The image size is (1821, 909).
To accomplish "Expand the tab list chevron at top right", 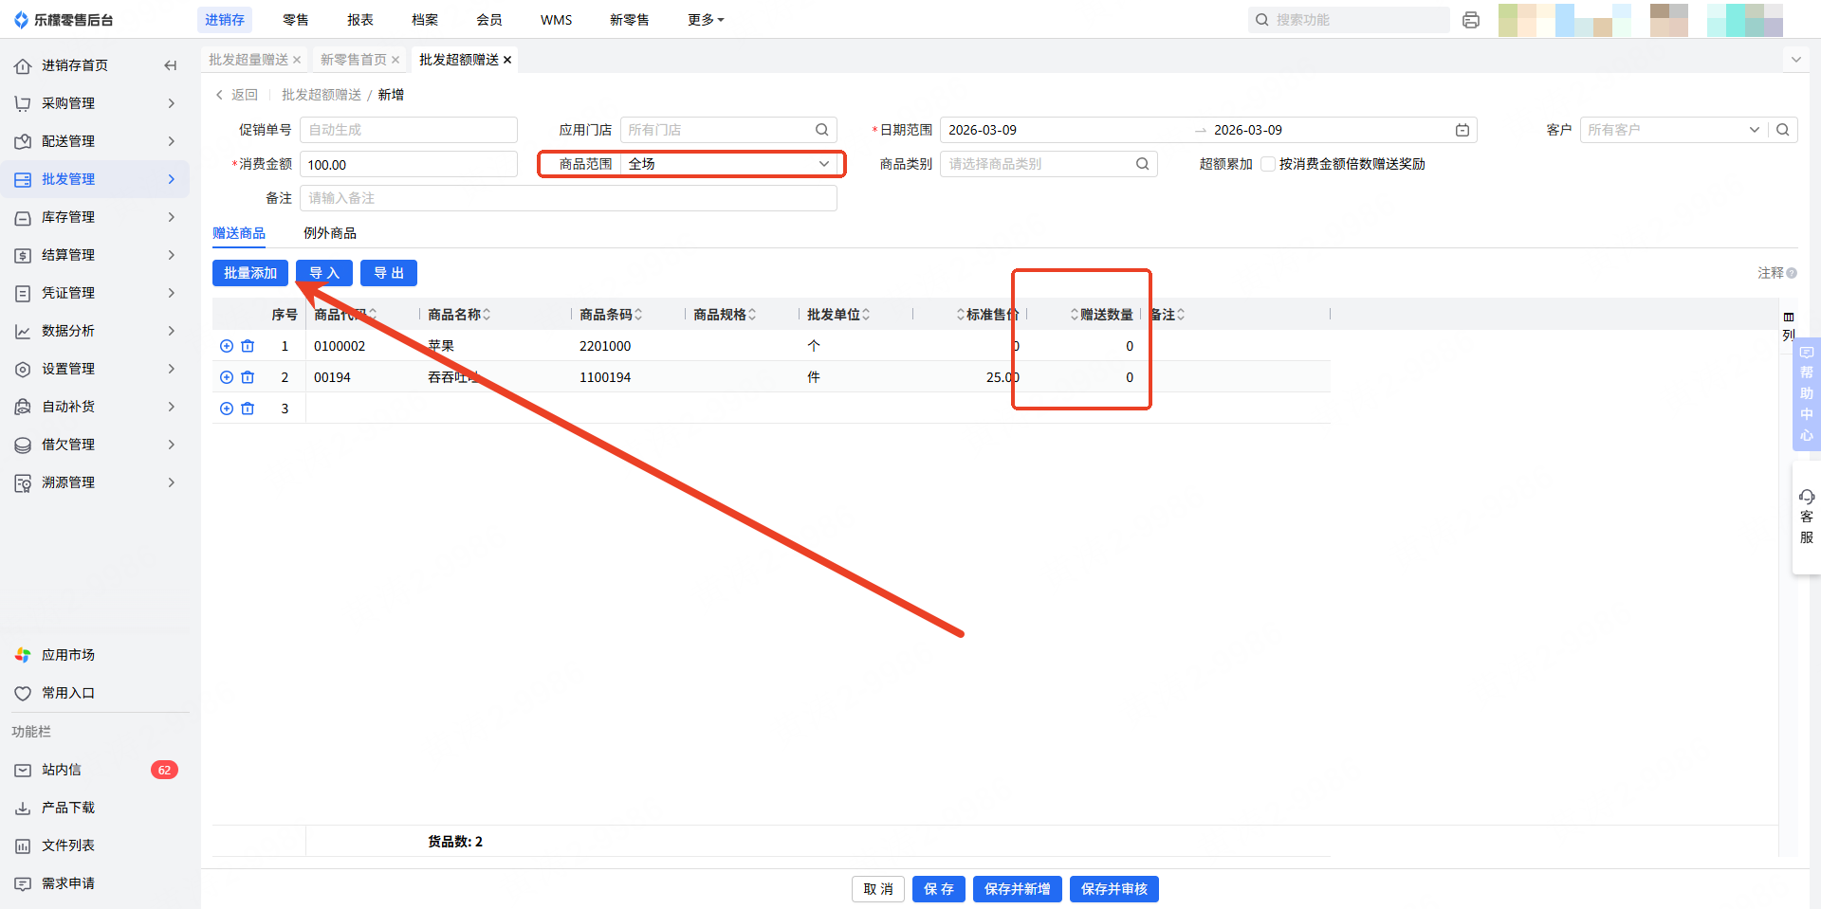I will point(1795,60).
